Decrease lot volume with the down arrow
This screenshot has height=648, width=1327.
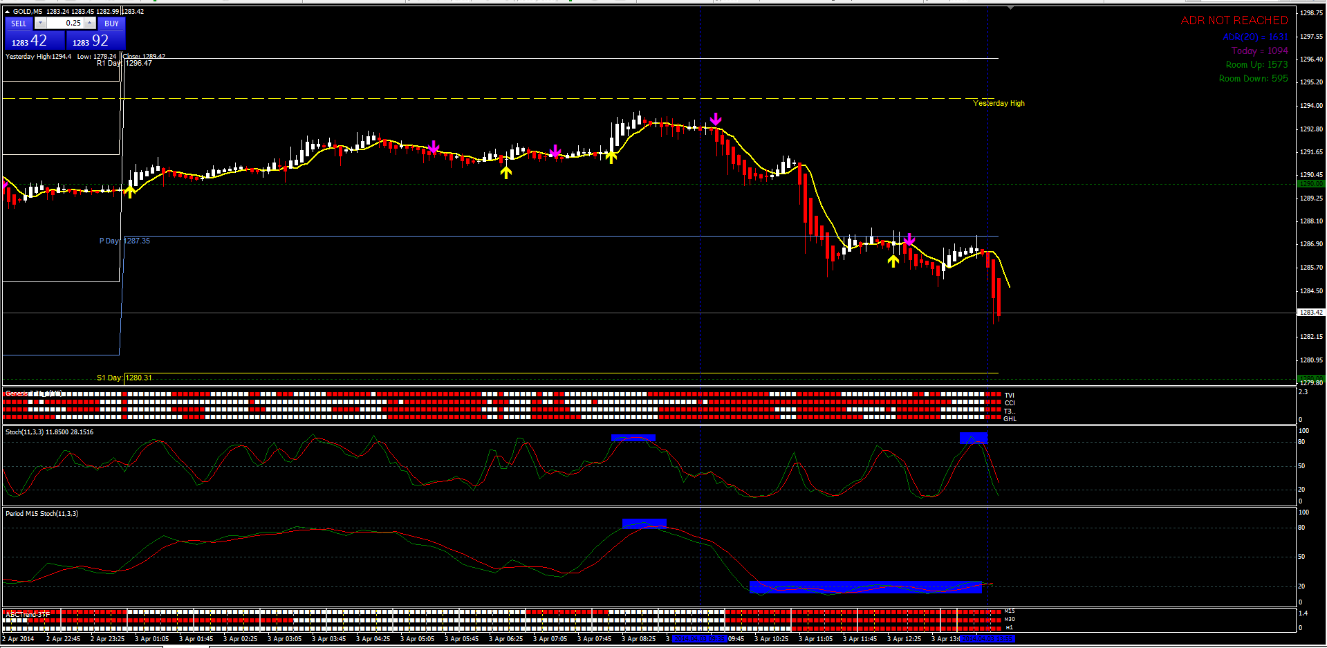click(x=40, y=24)
